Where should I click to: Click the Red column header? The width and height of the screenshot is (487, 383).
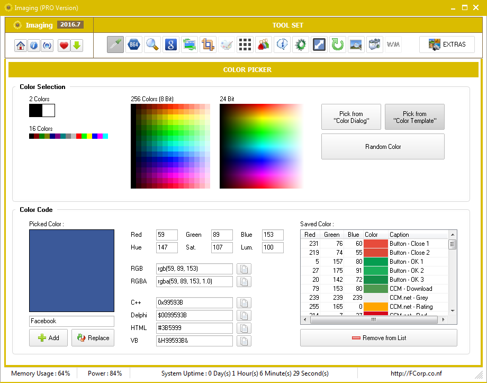click(309, 234)
